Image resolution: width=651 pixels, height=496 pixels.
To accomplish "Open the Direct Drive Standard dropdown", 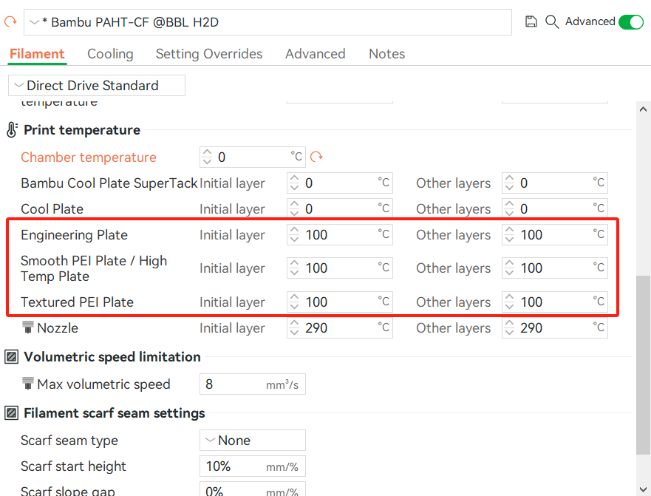I will coord(97,86).
